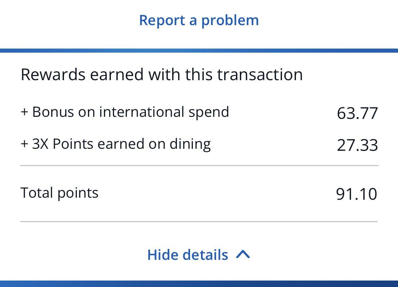The width and height of the screenshot is (398, 287).
Task: Click the 91.10 total points value
Action: [356, 194]
